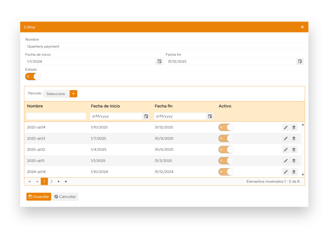Viewport: 328px width, 231px height.
Task: Click the edit pencil for 2025-qt04
Action: [285, 127]
